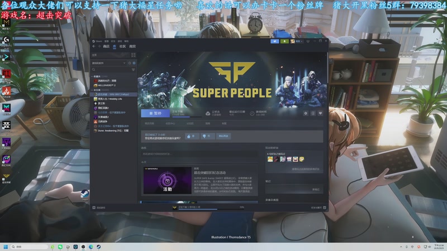Click the library search field
447x251 pixels.
(111, 69)
